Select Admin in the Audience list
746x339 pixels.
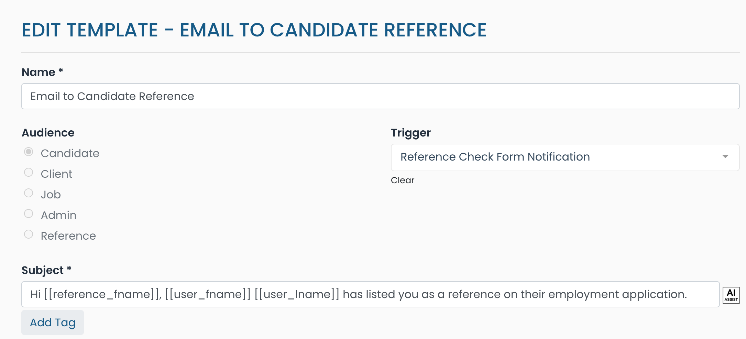[x=29, y=214]
